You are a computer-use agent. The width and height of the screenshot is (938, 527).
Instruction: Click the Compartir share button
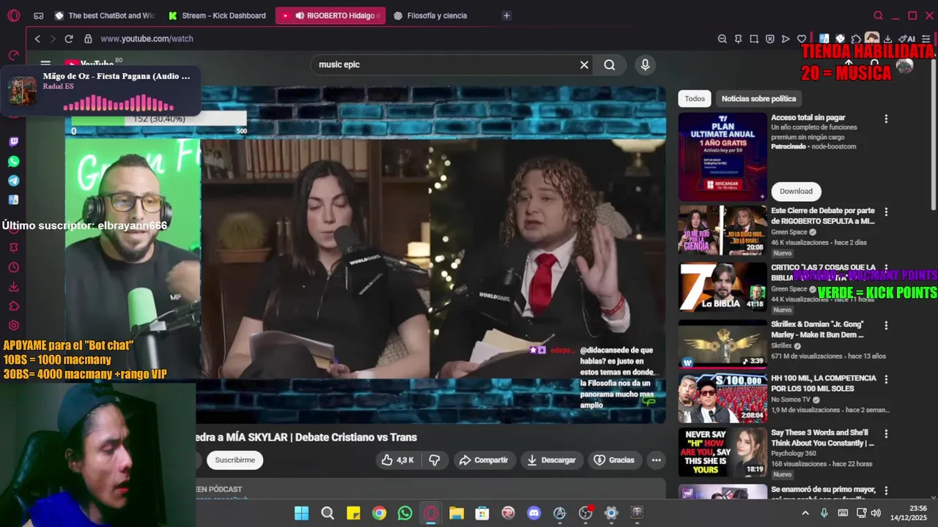pyautogui.click(x=484, y=460)
